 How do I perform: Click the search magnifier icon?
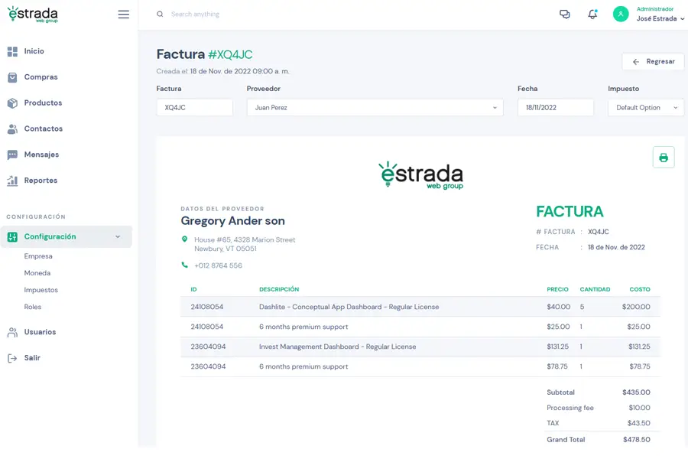(x=161, y=14)
